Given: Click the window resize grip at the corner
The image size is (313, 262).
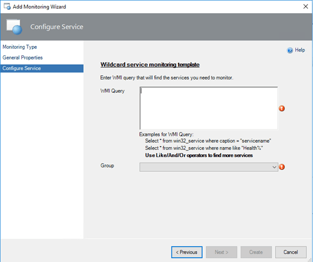Looking at the screenshot, I should tap(310, 260).
